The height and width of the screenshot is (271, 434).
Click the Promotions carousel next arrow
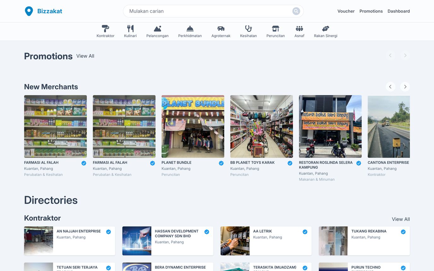pos(405,55)
